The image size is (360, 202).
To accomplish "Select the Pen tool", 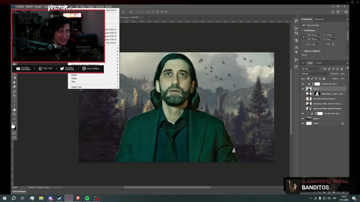I will coord(14,91).
